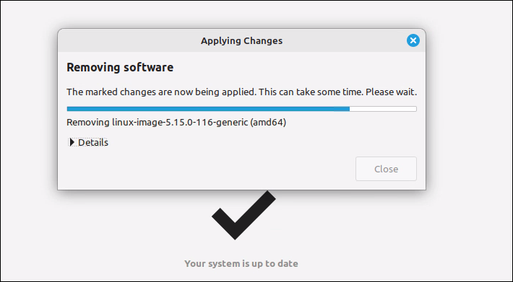Image resolution: width=513 pixels, height=282 pixels.
Task: Click the 'This can take some time' sentence
Action: coord(311,92)
